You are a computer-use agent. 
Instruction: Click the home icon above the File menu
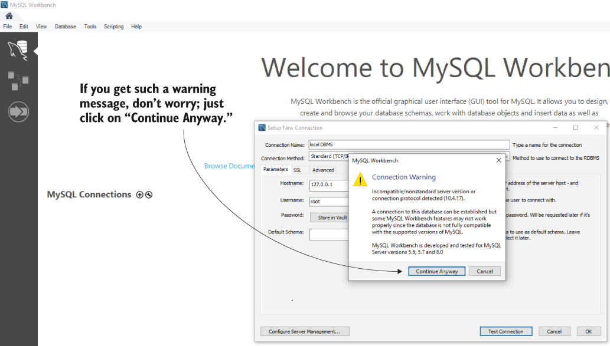click(8, 17)
